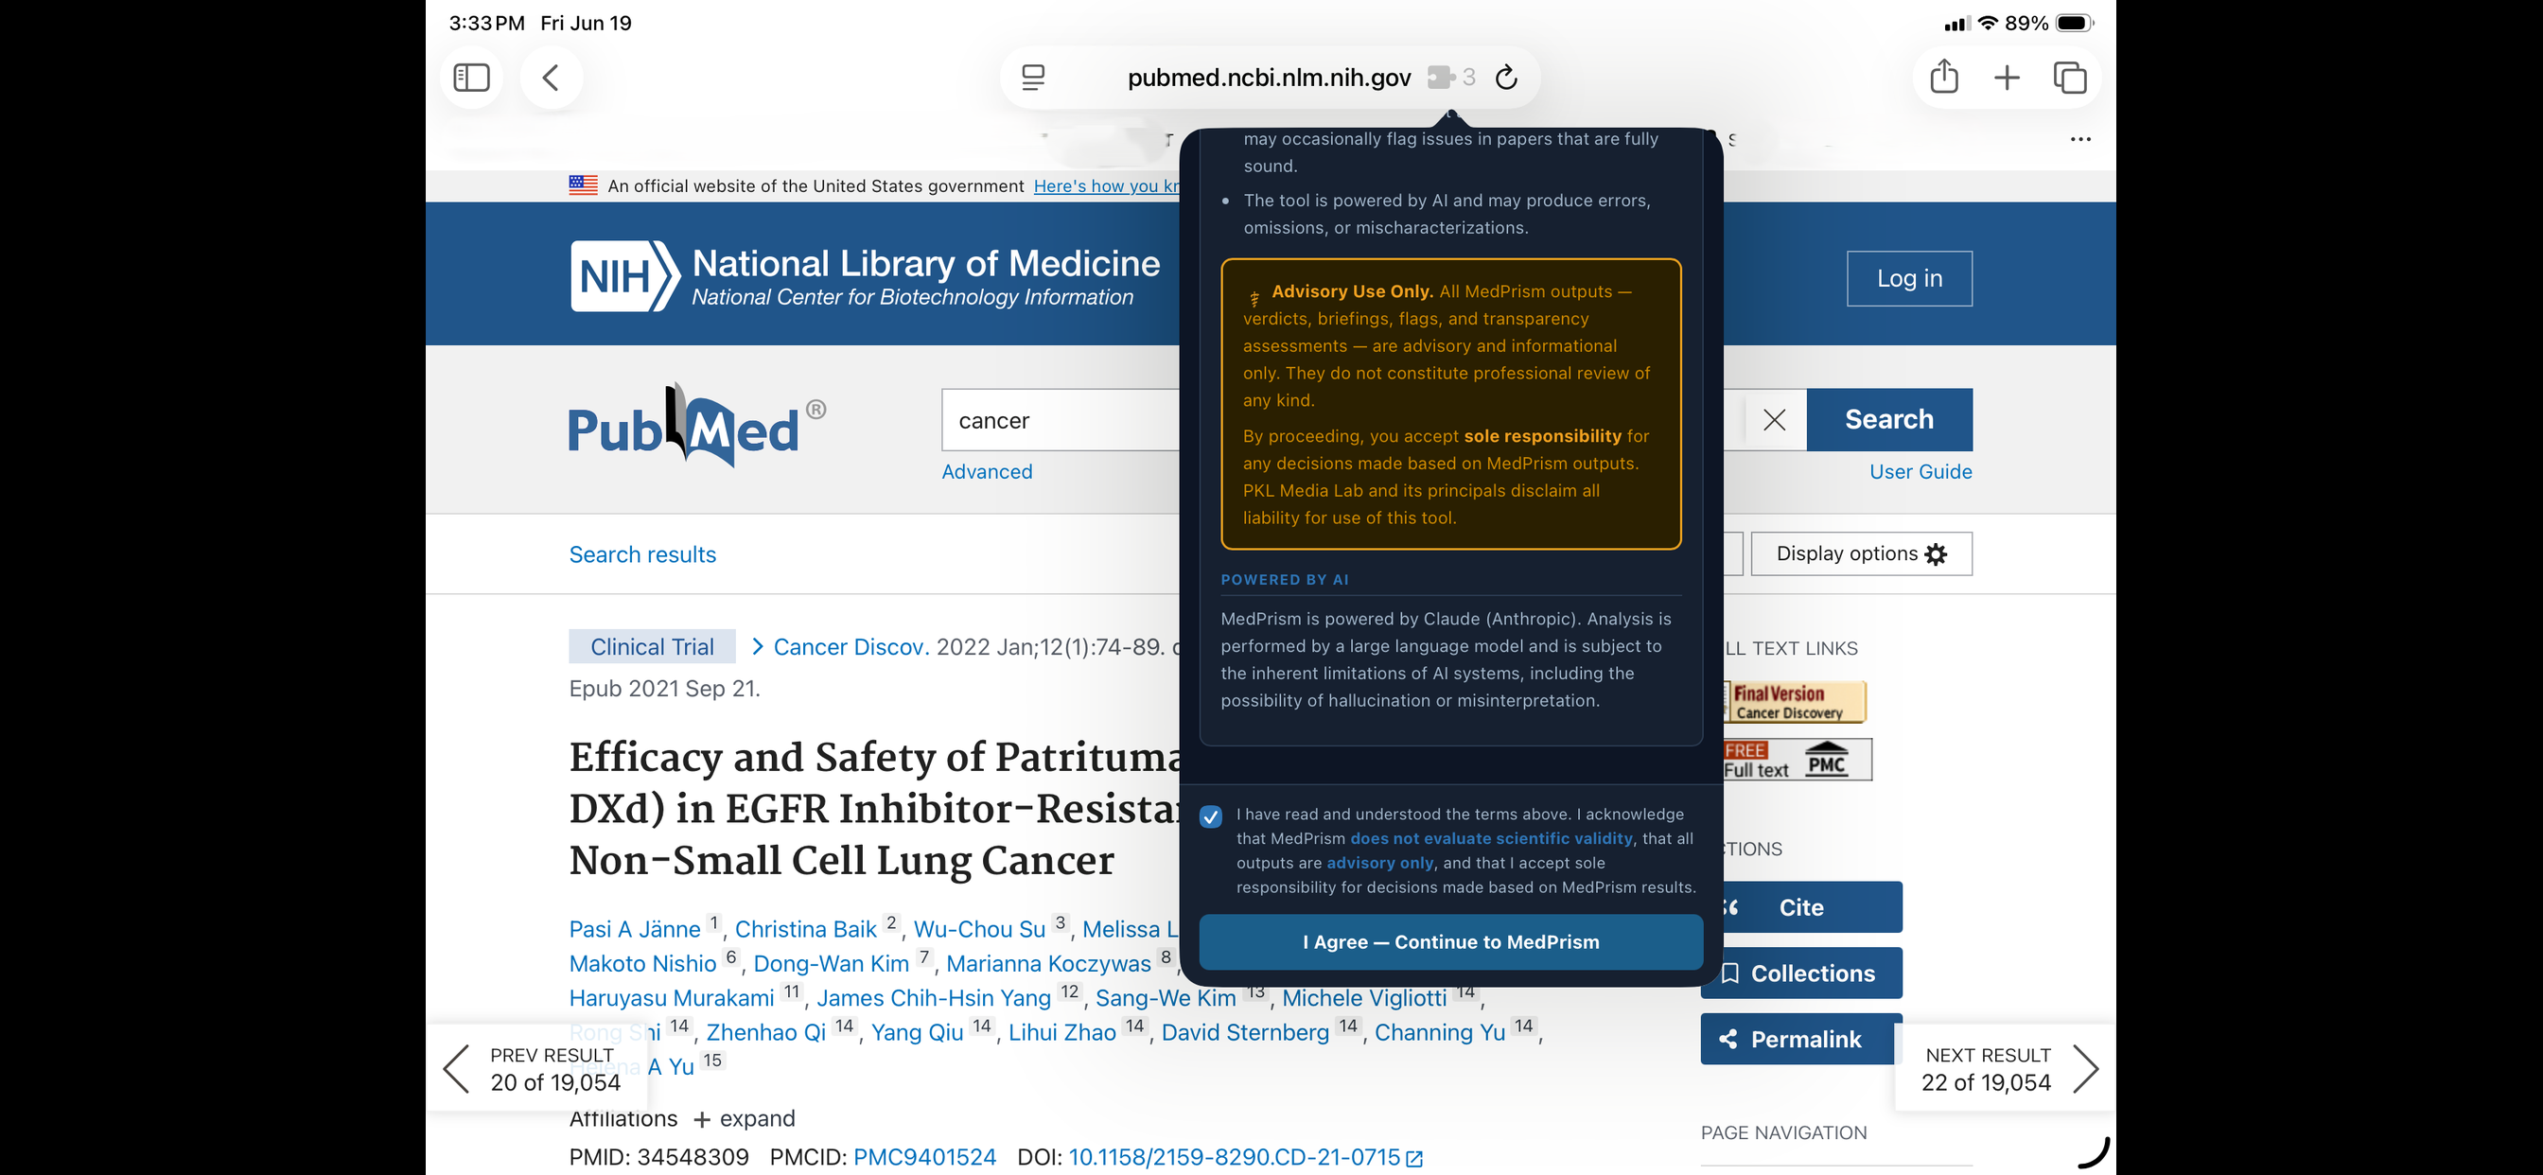Click the NIH logo
This screenshot has height=1175, width=2543.
625,275
